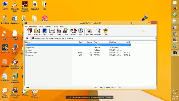
Task: Open the Tools menu
Action: pos(41,26)
